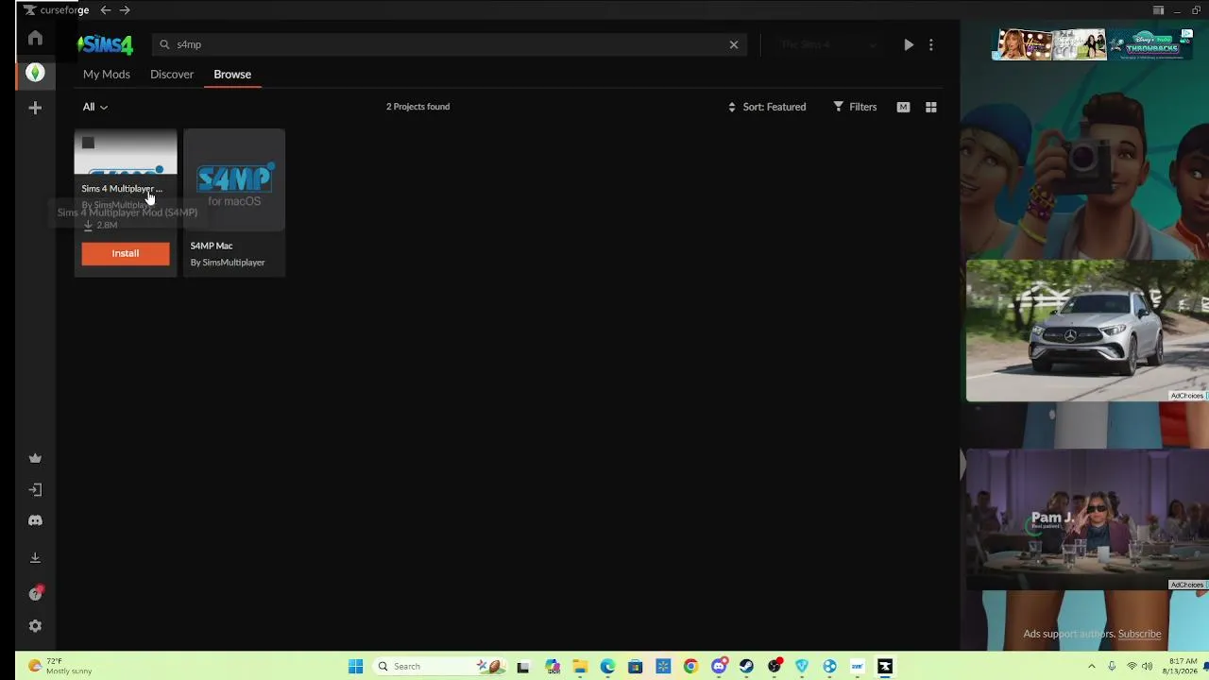Switch to the My Mods tab
The height and width of the screenshot is (680, 1209).
(107, 75)
